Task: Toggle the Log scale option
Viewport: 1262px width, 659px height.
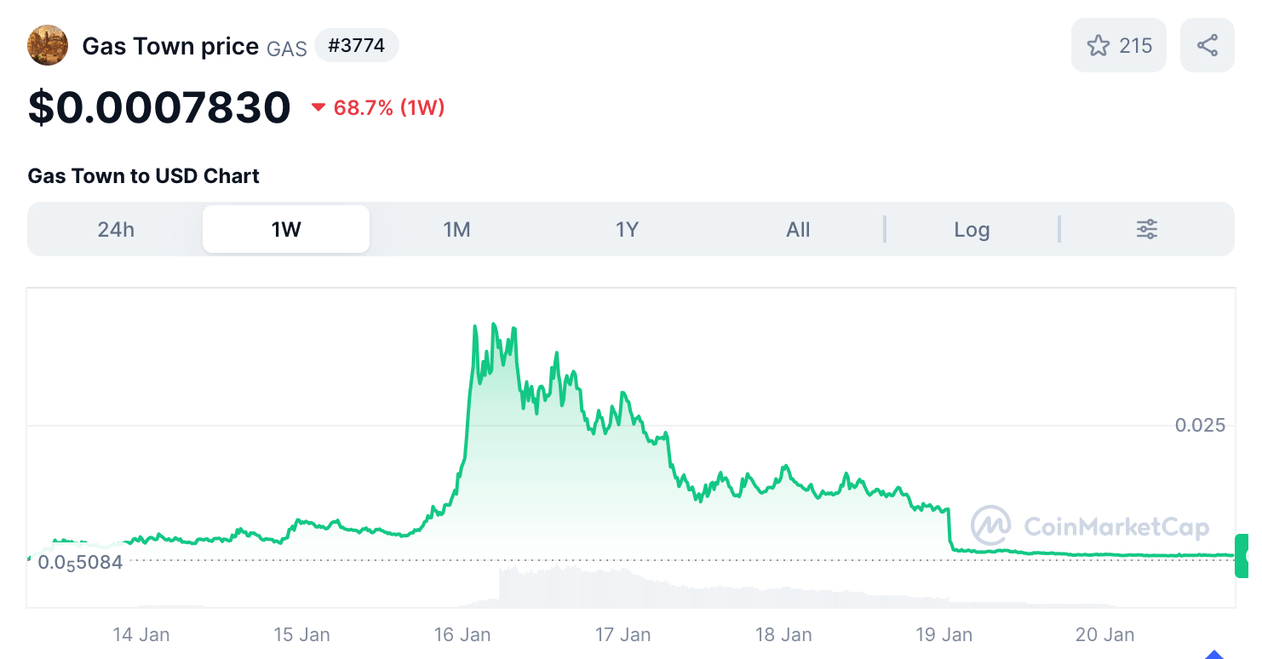Action: coord(971,229)
